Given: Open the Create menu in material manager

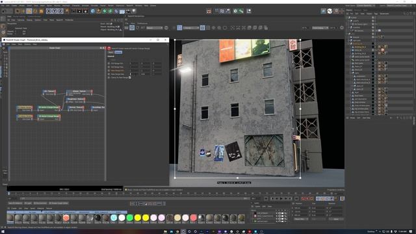Looking at the screenshot, I should point(14,209).
